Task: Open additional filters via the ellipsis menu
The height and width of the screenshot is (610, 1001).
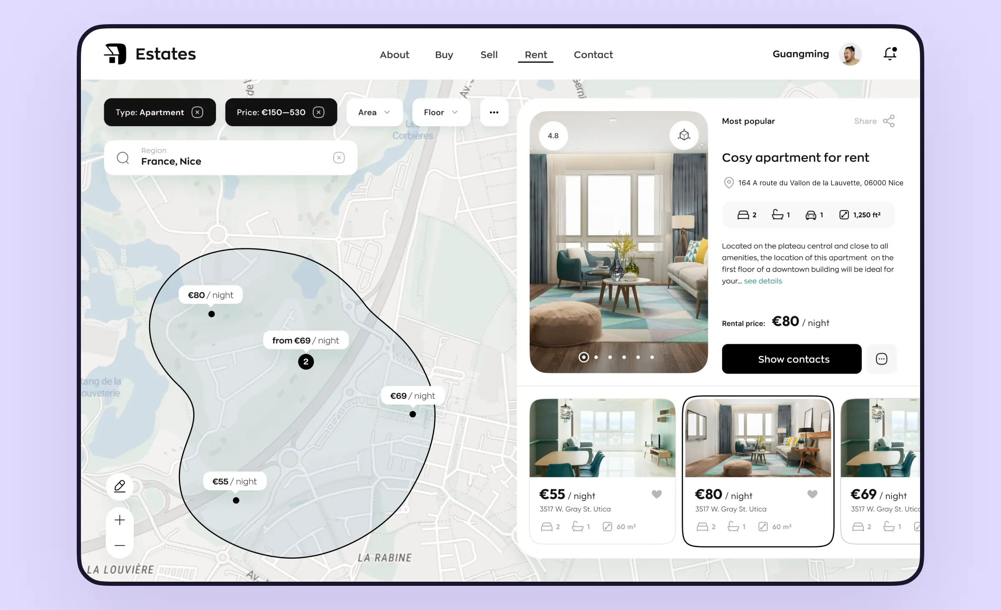Action: point(493,112)
